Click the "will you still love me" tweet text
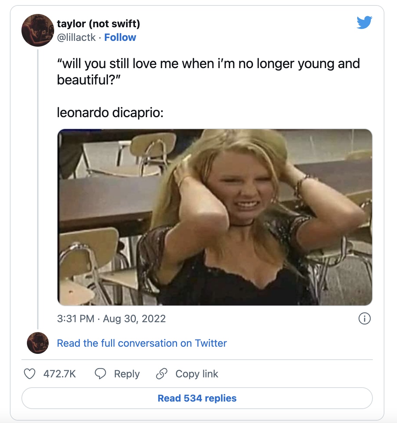The width and height of the screenshot is (397, 423). coord(208,64)
